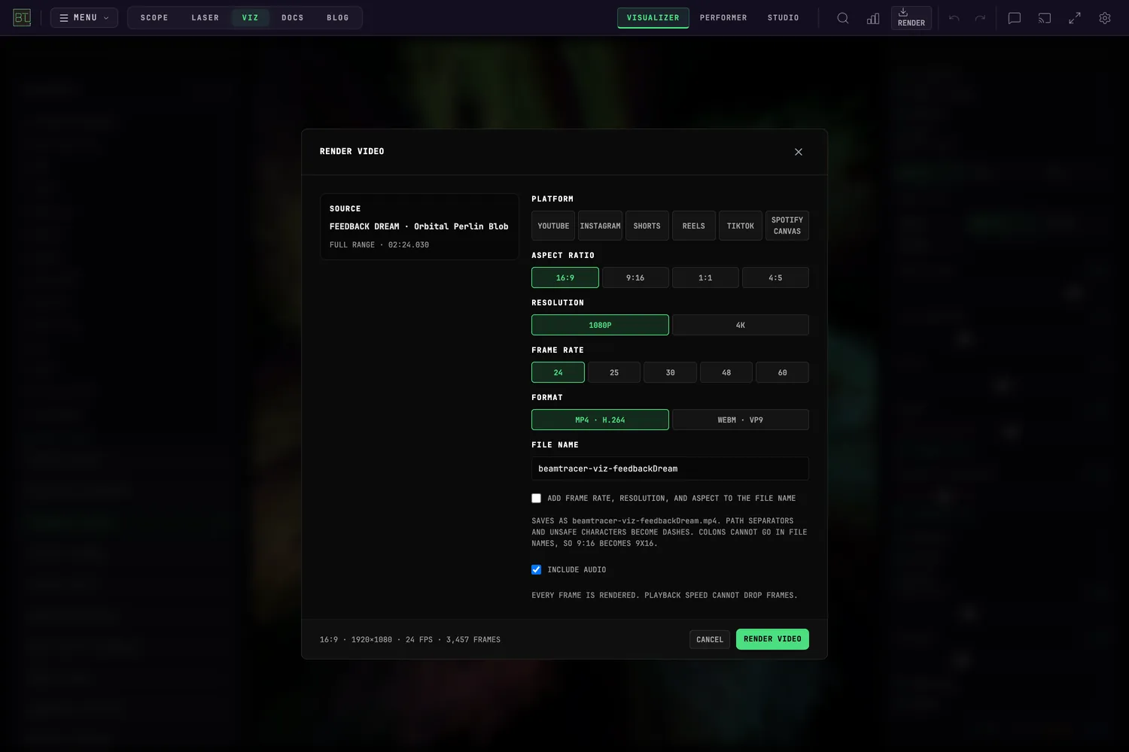Image resolution: width=1129 pixels, height=752 pixels.
Task: Open the chat comment icon
Action: pos(1015,18)
